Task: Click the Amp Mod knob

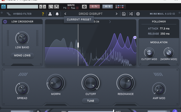Action: (x=159, y=89)
